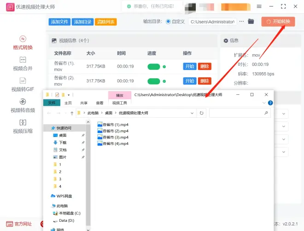Open folder 1 in the navigation pane

click(x=60, y=164)
